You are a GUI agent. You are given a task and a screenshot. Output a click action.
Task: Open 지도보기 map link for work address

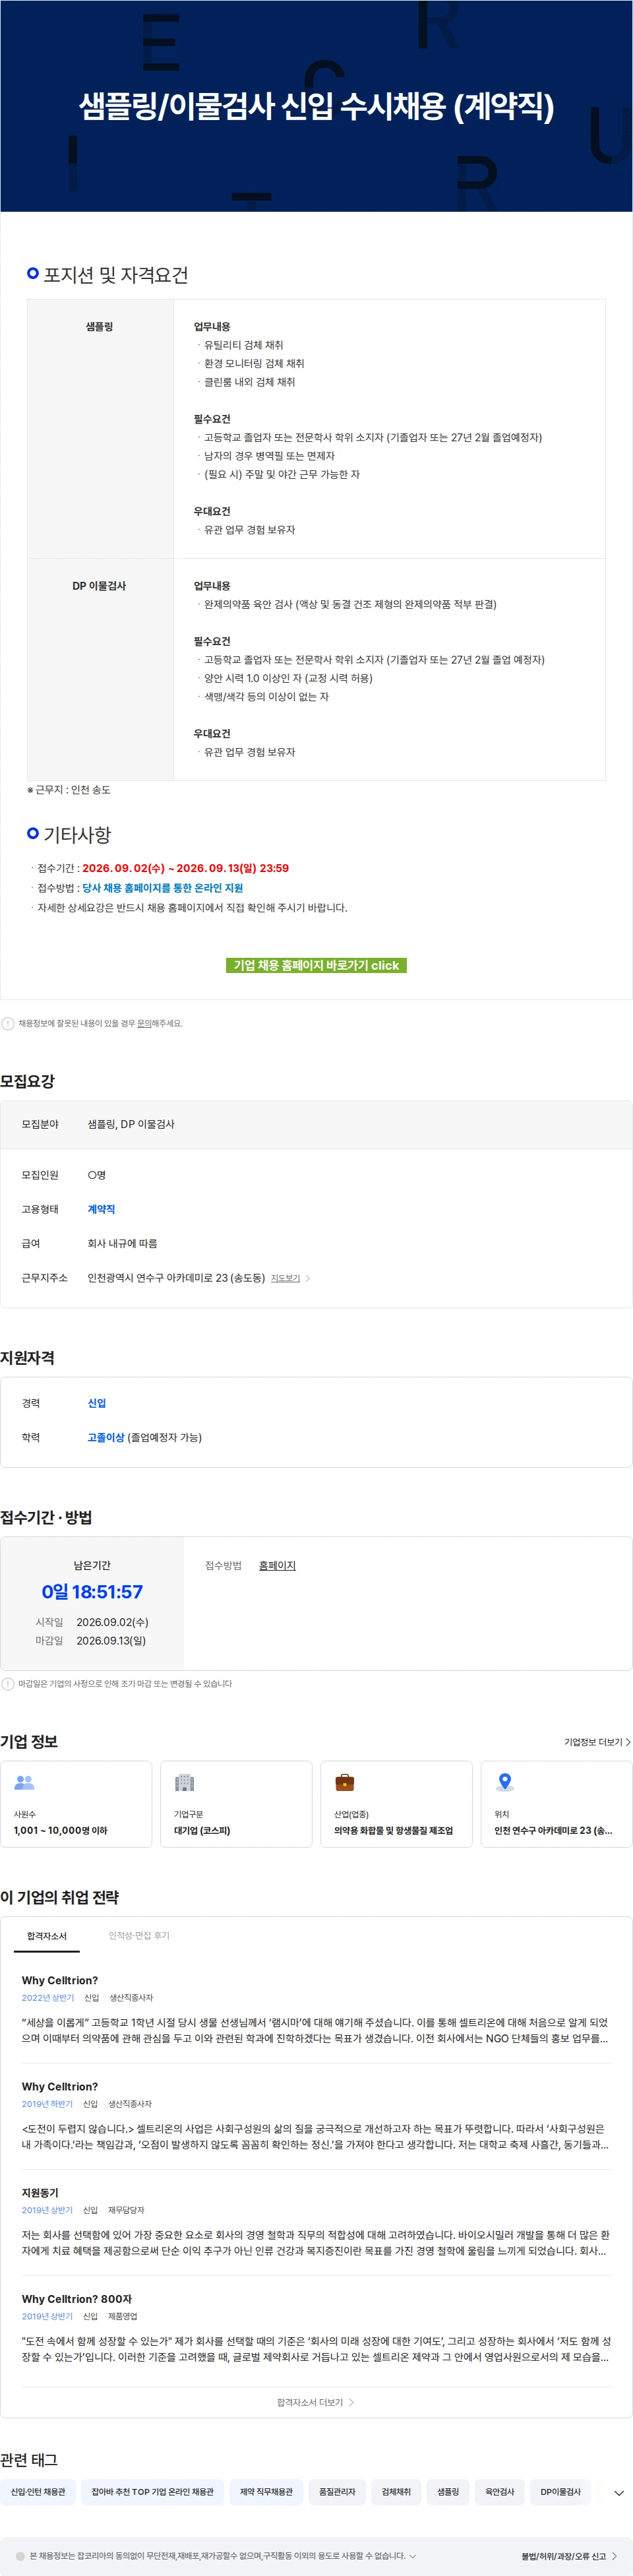(285, 1278)
